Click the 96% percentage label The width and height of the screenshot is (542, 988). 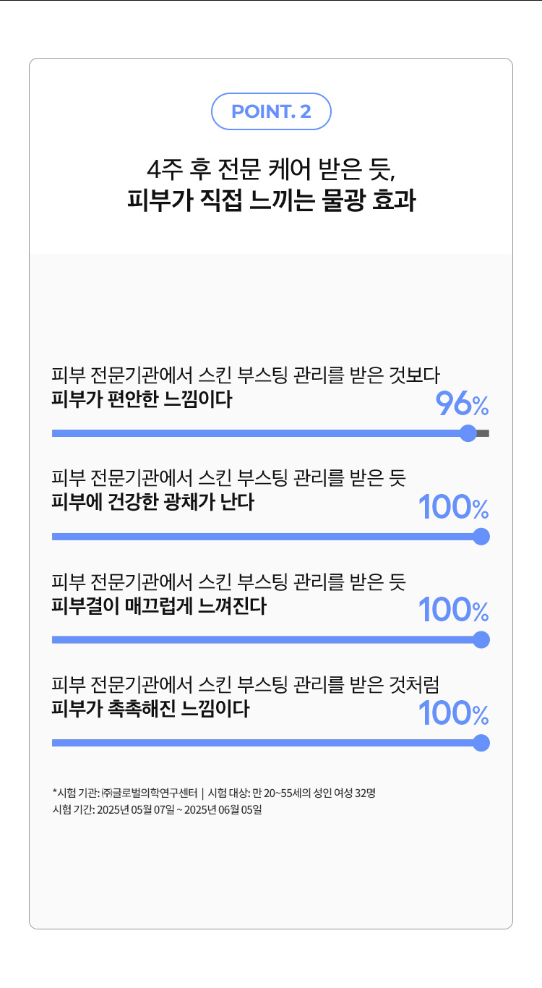tap(462, 405)
